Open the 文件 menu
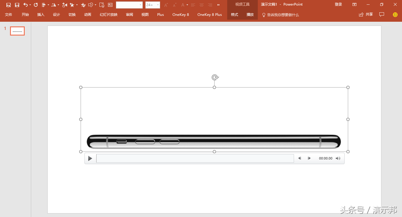 point(9,15)
